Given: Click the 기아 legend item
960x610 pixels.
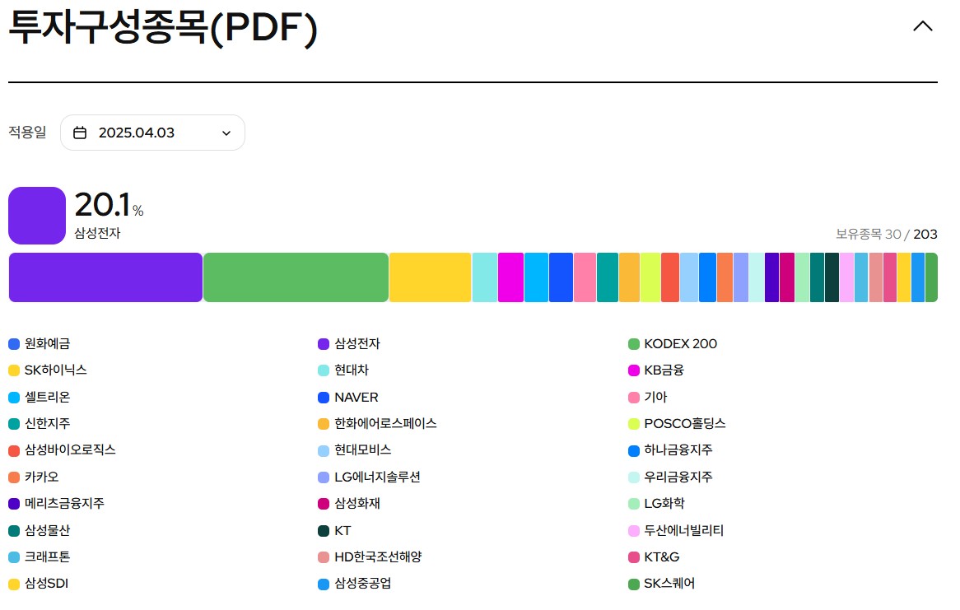Looking at the screenshot, I should coord(648,397).
